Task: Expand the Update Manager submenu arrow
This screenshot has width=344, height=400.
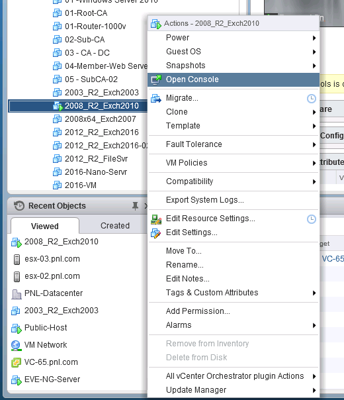Action: [314, 390]
